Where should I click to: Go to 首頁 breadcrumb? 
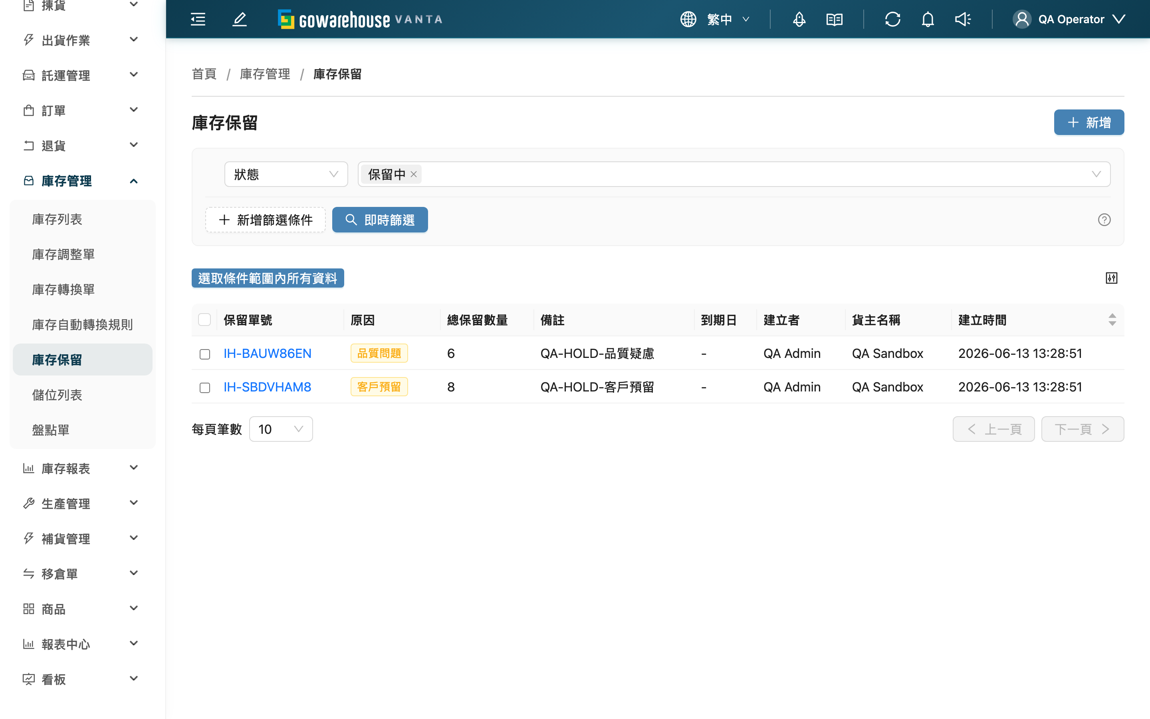[204, 74]
